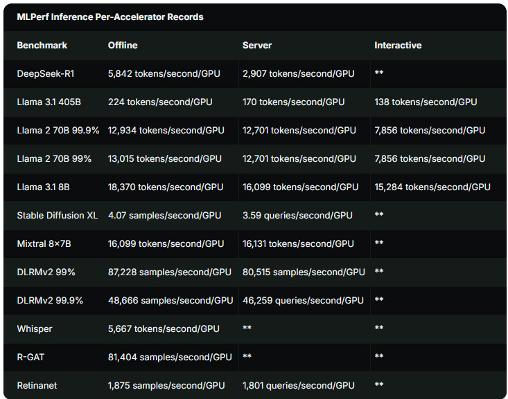Image resolution: width=508 pixels, height=399 pixels.
Task: Select the Retinanet benchmark name
Action: [37, 385]
